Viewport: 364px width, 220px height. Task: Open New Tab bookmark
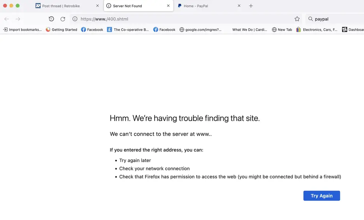pos(282,30)
